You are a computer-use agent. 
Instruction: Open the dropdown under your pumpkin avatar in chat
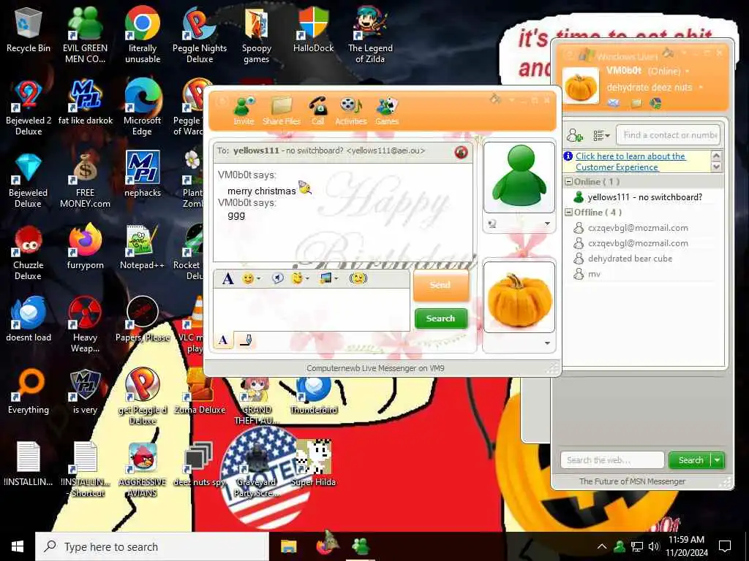coord(547,343)
